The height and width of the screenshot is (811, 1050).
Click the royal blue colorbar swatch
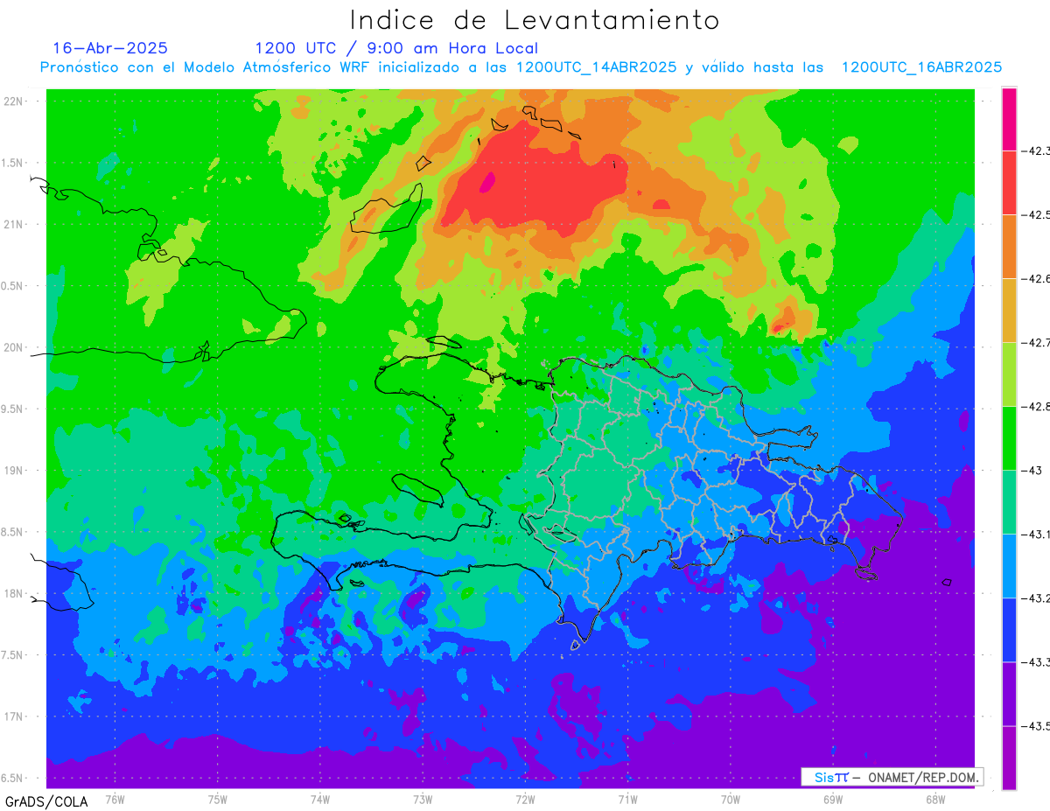[x=1009, y=630]
